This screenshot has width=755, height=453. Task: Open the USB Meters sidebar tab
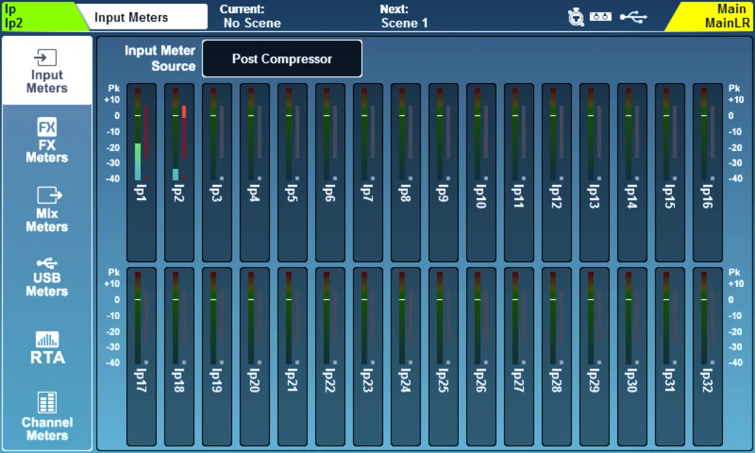pos(47,277)
